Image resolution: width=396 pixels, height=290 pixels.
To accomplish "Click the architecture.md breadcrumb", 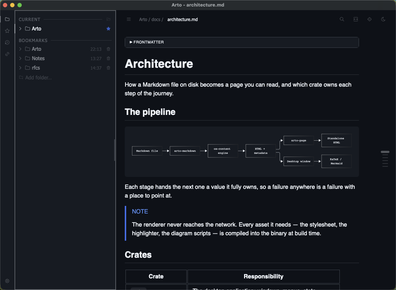I will (183, 20).
